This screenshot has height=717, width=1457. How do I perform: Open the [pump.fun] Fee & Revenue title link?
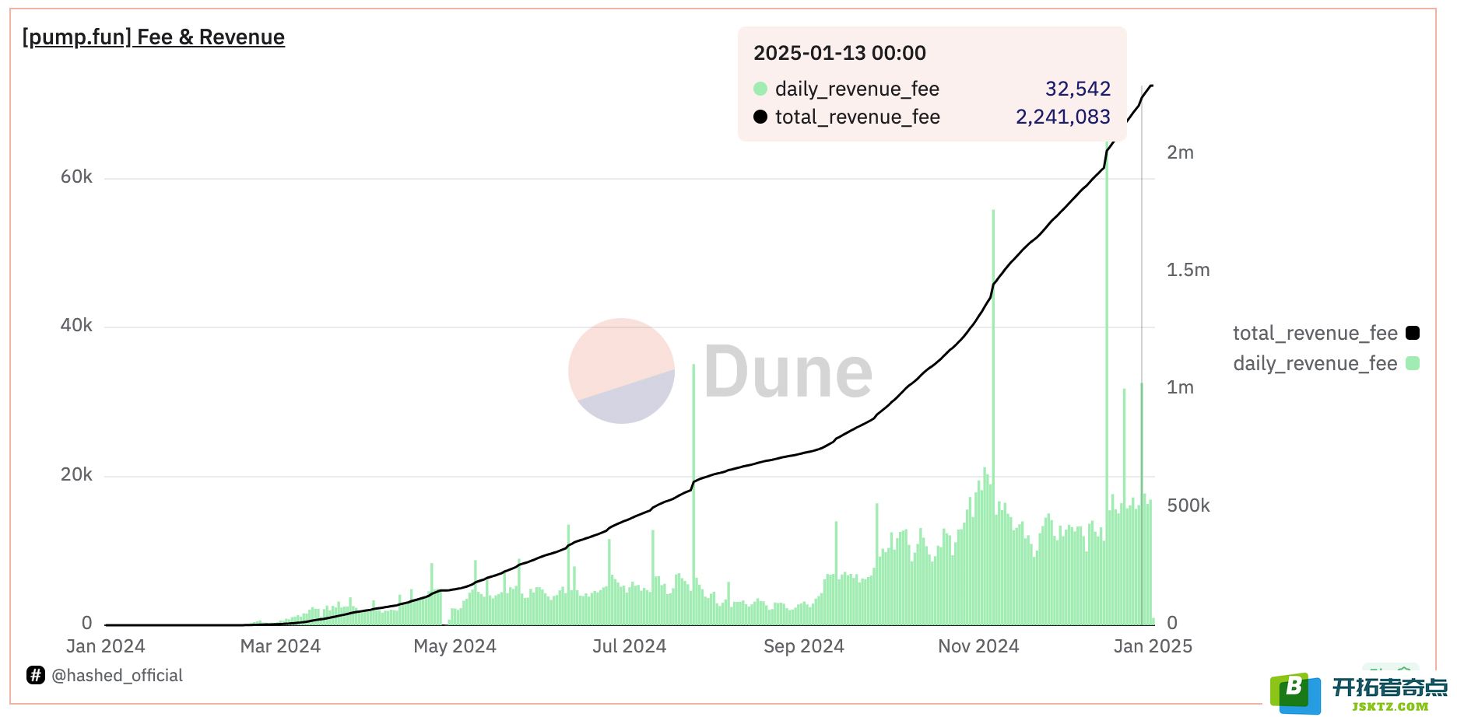tap(153, 37)
